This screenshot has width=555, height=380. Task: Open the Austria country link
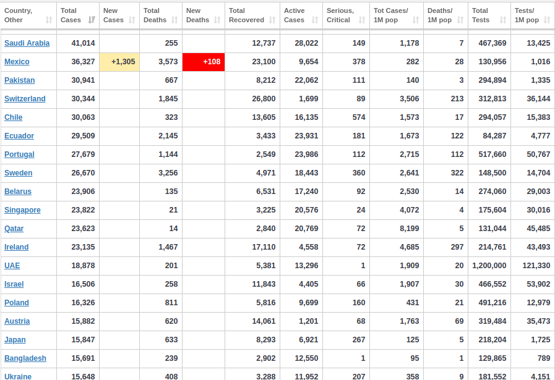(17, 321)
